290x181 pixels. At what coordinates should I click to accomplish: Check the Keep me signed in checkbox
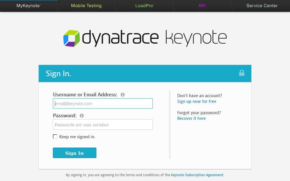(55, 137)
